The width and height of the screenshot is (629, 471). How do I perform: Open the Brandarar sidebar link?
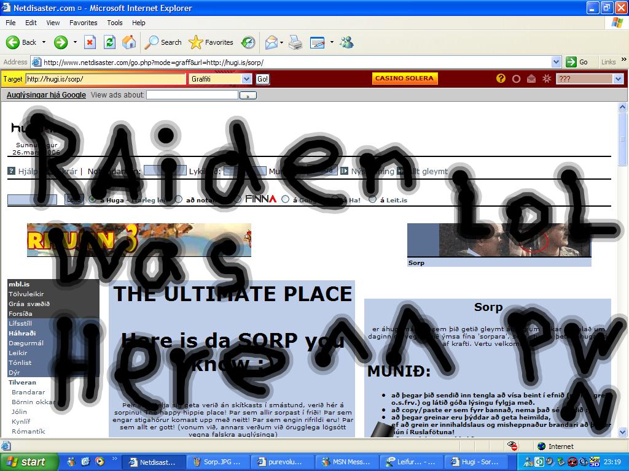pos(28,392)
